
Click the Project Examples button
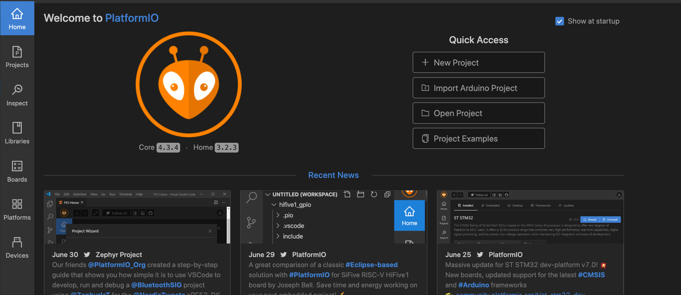pos(479,138)
